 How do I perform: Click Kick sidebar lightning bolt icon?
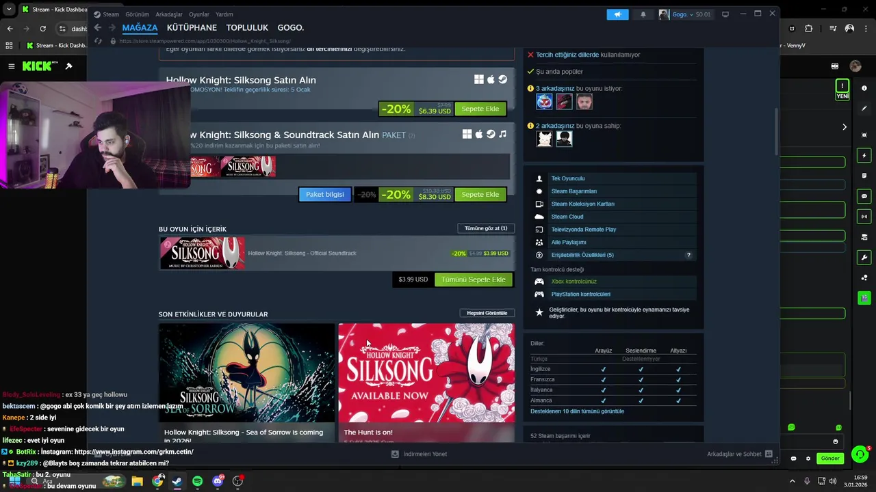coord(864,155)
